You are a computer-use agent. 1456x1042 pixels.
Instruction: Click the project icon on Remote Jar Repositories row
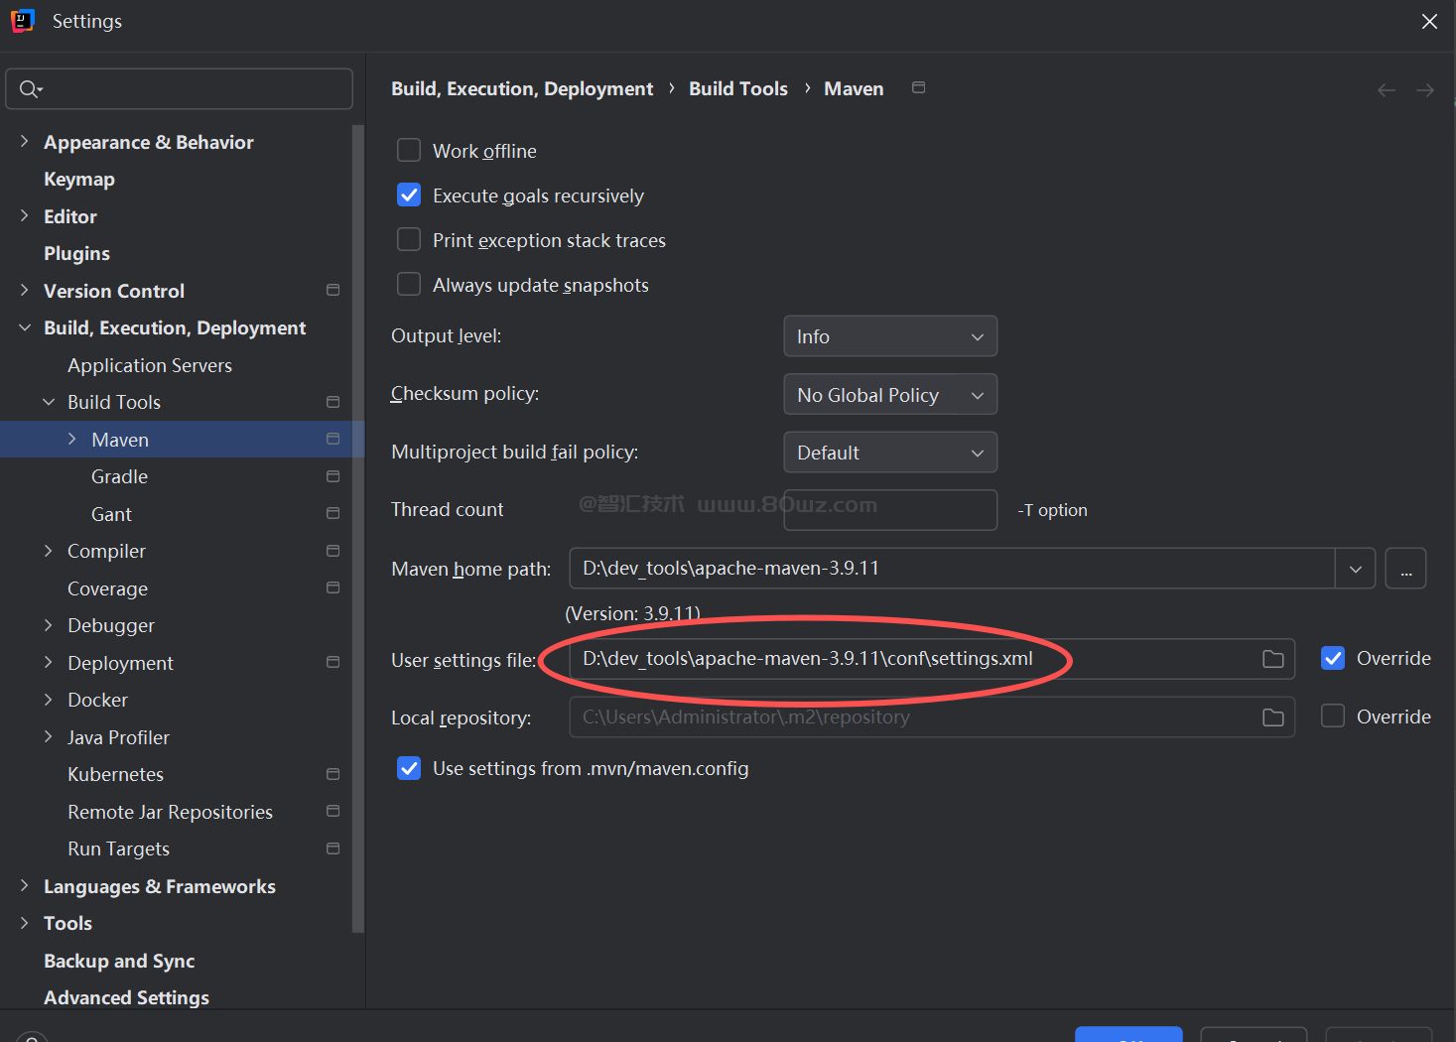[x=333, y=811]
